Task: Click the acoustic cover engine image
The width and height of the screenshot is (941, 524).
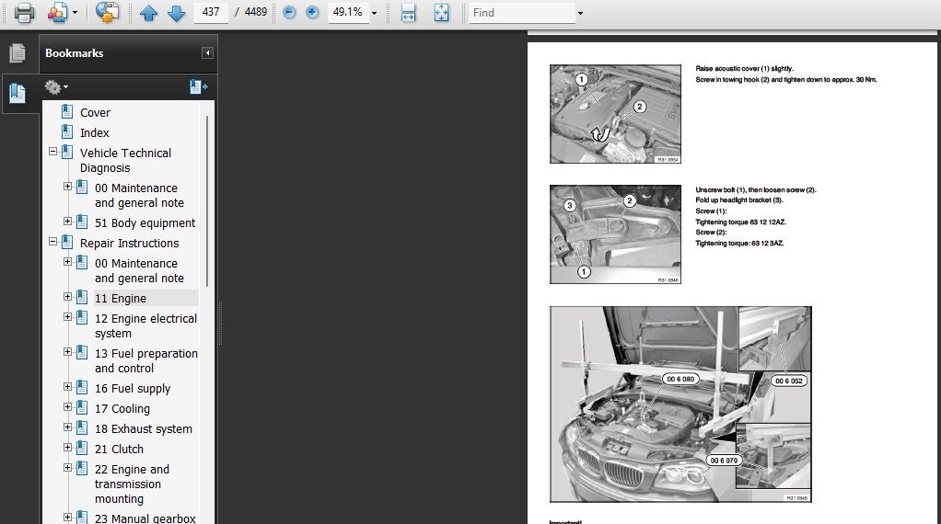Action: 615,114
